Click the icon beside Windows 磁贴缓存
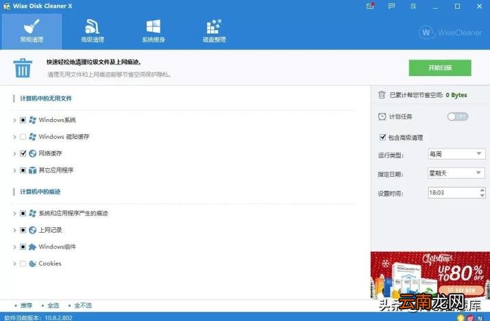 pyautogui.click(x=32, y=137)
